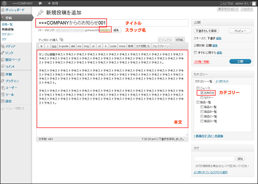Screen dimensions: 258x184
Task: Uncheck the お知らせ category checkbox
Action: click(x=202, y=93)
